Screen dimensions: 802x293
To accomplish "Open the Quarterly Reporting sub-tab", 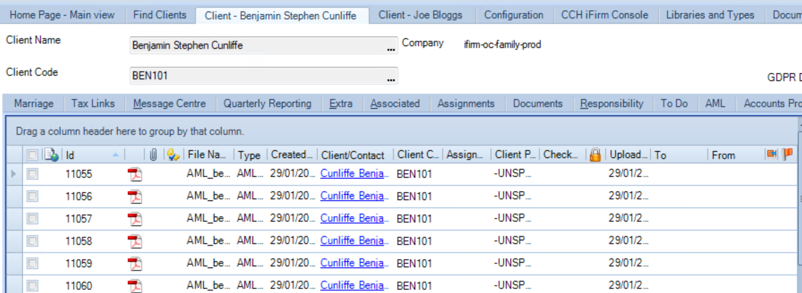I will (x=268, y=103).
